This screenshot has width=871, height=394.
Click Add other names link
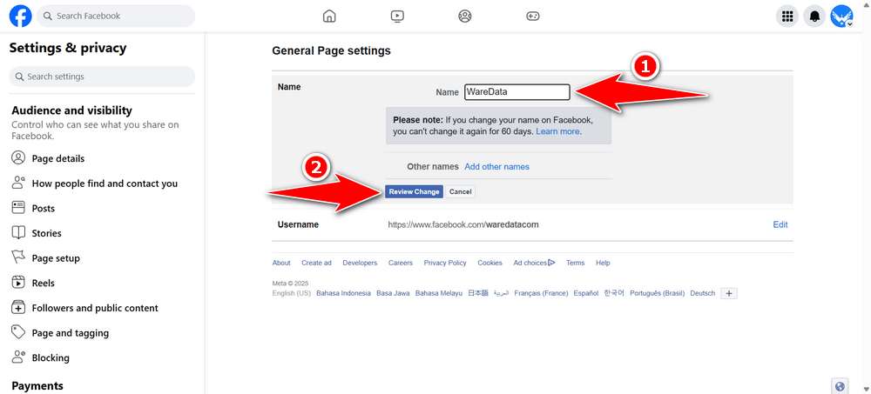[496, 166]
